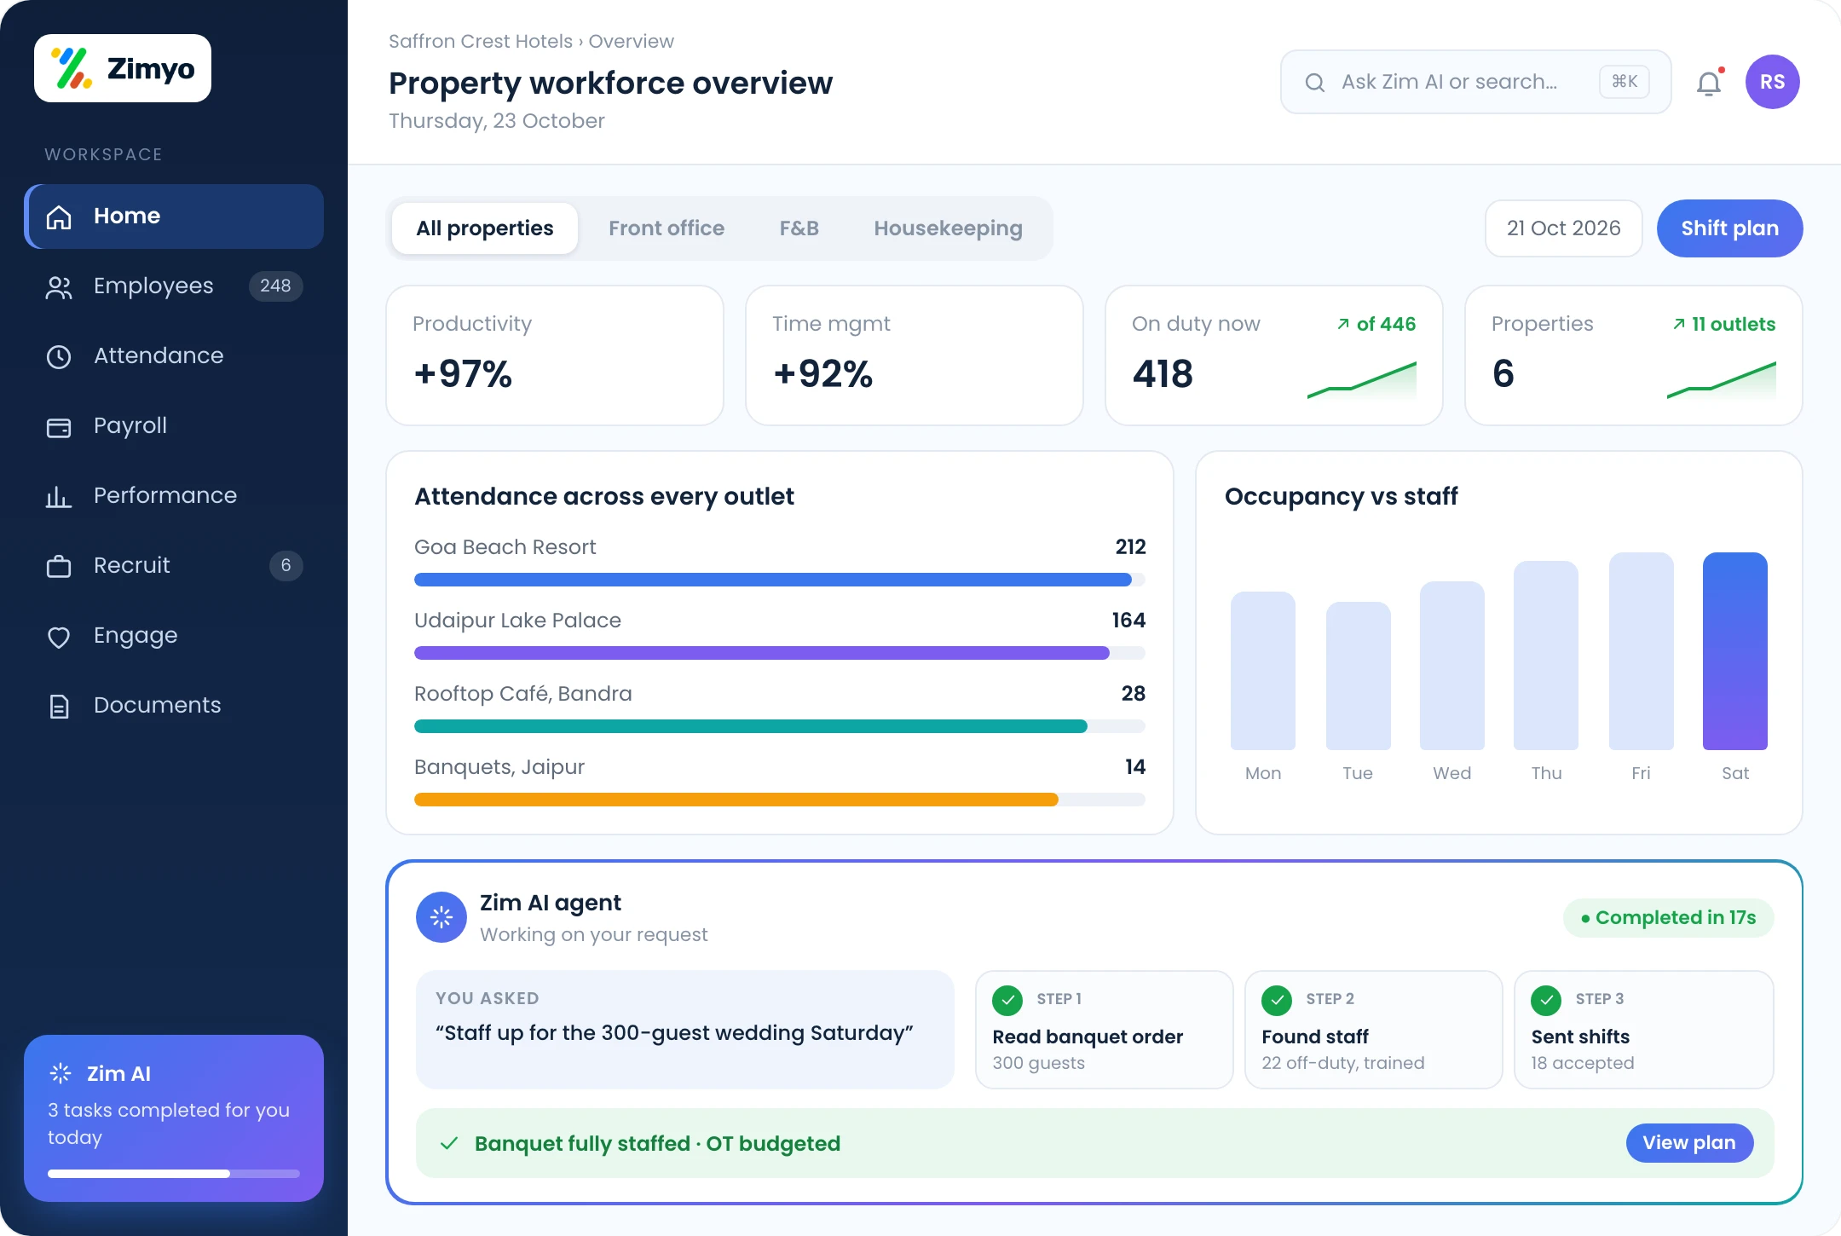
Task: Click the Ask Zim AI search field
Action: coord(1475,82)
